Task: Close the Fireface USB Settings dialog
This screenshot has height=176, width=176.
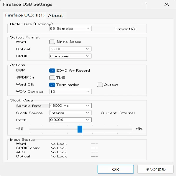Action: [x=167, y=4]
